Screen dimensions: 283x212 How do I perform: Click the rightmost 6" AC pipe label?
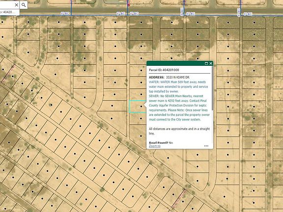(248, 14)
